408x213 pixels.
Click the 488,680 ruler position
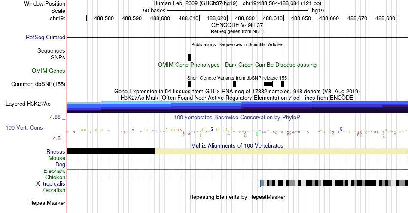point(385,18)
